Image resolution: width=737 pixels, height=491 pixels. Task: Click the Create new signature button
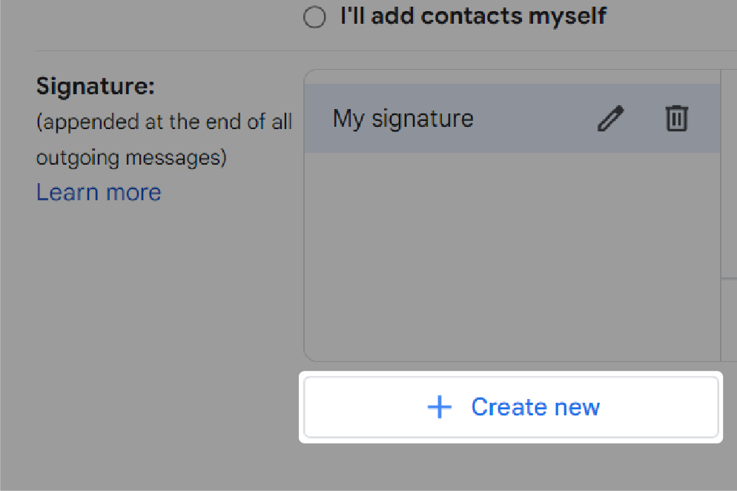pos(511,406)
